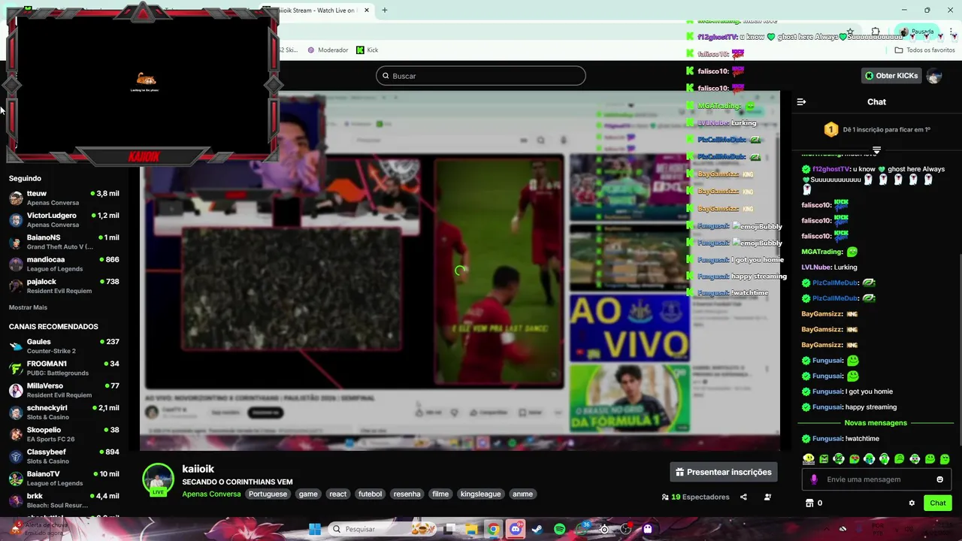962x541 pixels.
Task: Click the kingsleague tag
Action: click(480, 494)
